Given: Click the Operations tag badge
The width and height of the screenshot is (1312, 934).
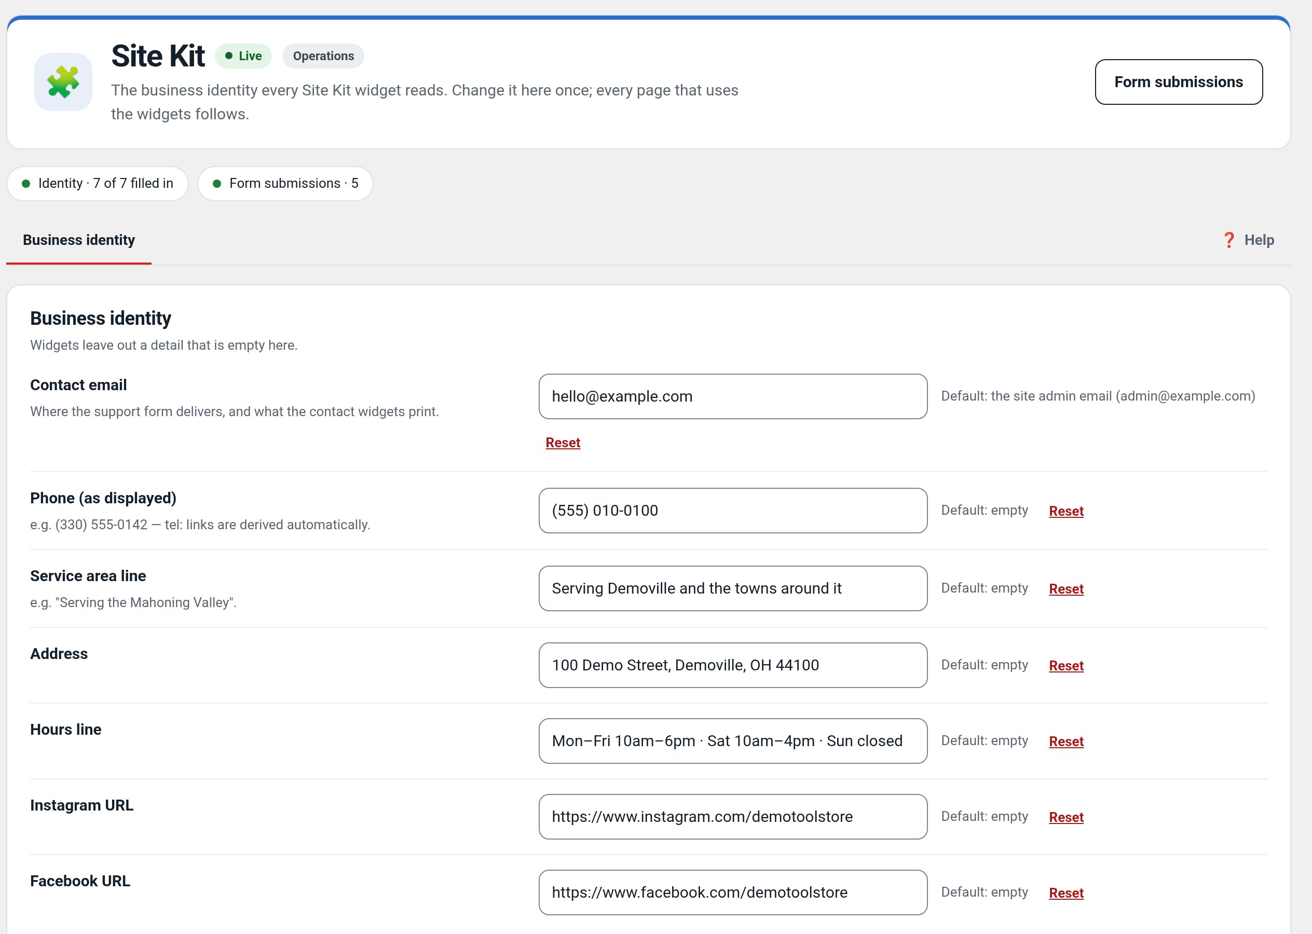Looking at the screenshot, I should click(323, 56).
